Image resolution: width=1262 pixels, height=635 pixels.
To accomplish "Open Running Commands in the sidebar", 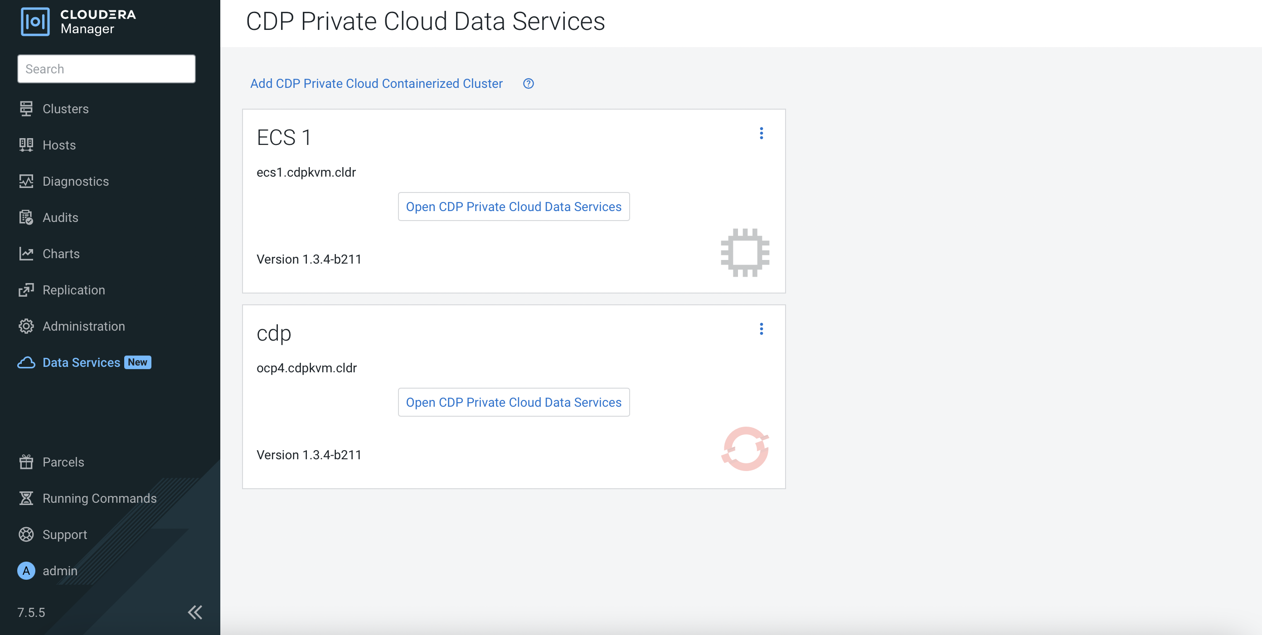I will coord(99,498).
